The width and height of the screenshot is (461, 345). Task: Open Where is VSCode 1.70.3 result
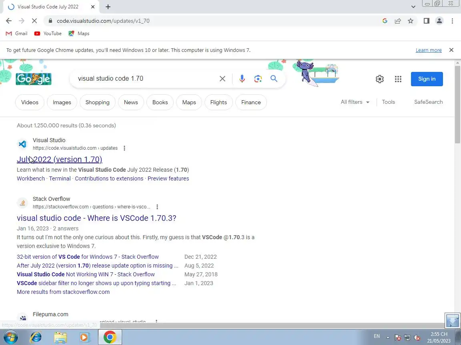point(96,218)
